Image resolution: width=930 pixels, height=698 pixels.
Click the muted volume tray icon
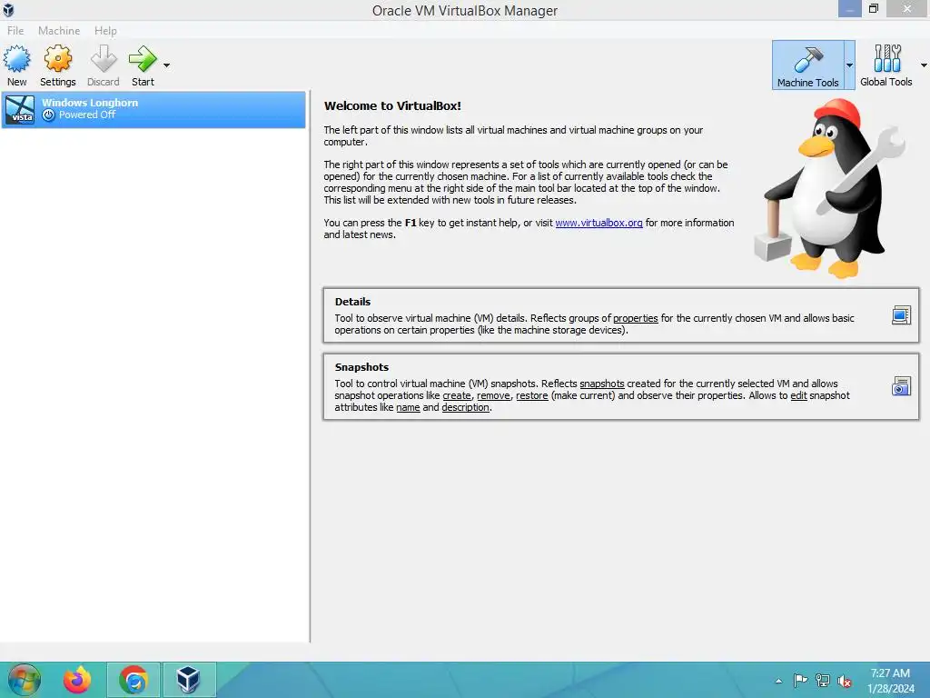[x=845, y=681]
